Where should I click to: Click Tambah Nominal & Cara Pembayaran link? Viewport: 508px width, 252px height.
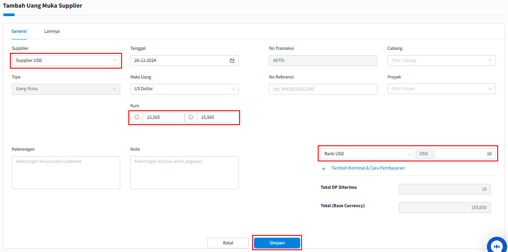368,169
